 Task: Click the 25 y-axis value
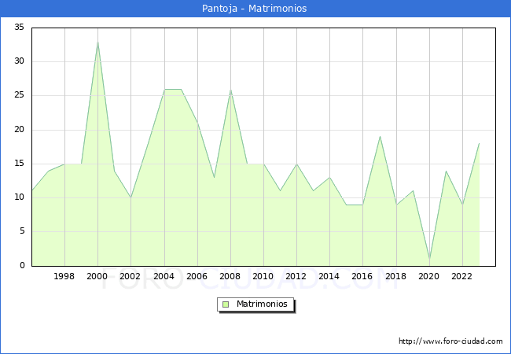click(x=19, y=95)
